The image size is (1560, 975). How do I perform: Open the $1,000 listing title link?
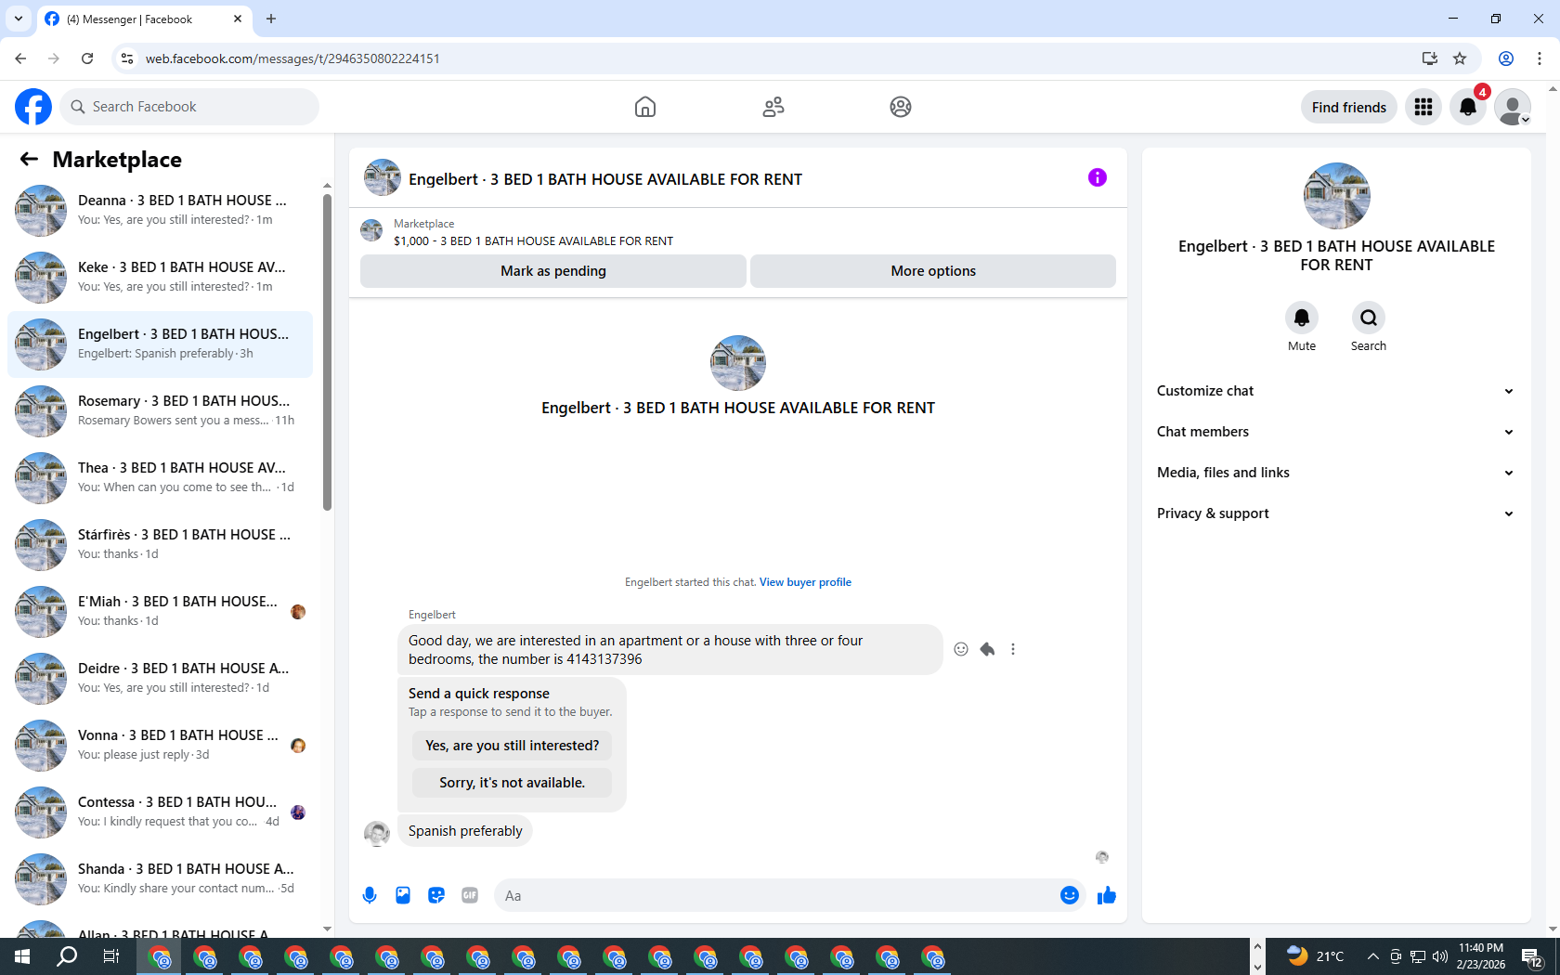533,241
